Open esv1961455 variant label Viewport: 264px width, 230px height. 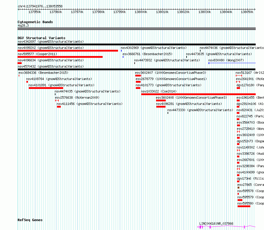coord(250,98)
